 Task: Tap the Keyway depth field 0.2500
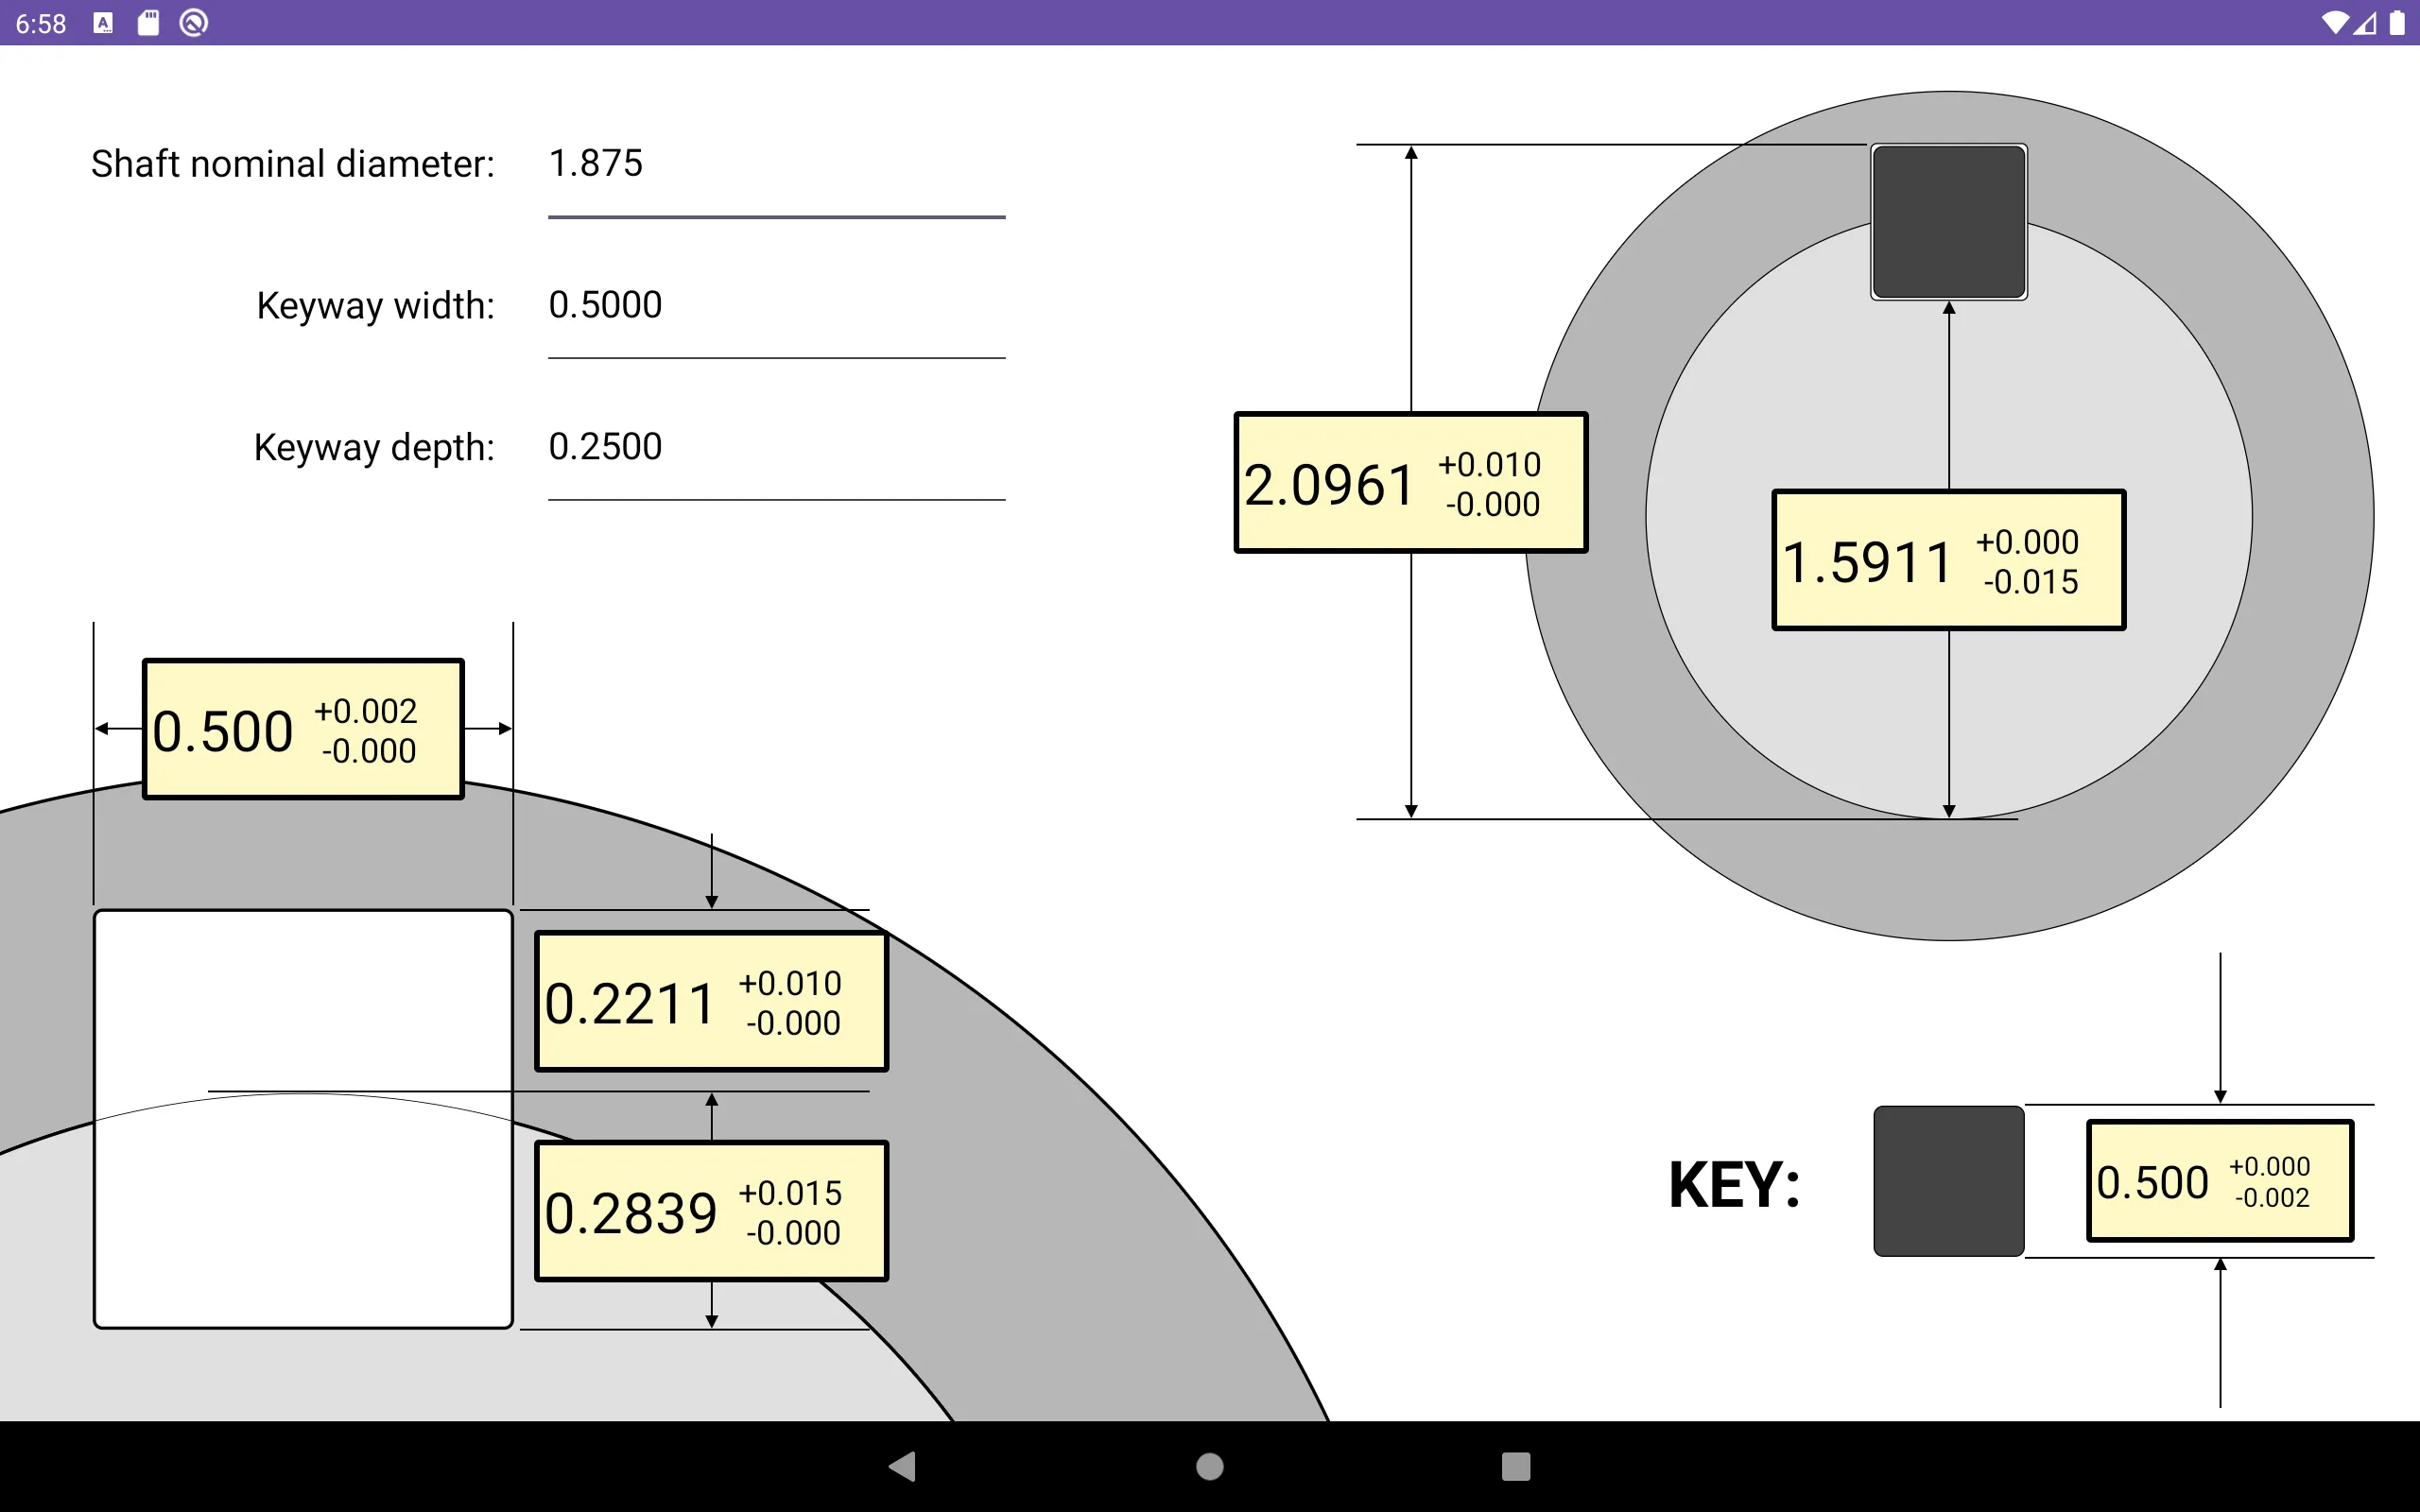[776, 447]
